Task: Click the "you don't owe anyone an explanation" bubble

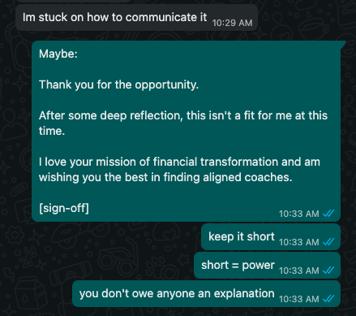Action: tap(206, 294)
